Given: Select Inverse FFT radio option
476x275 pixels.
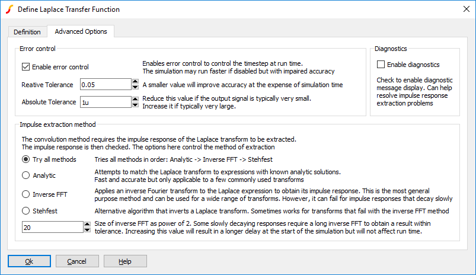Looking at the screenshot, I should pyautogui.click(x=25, y=194).
